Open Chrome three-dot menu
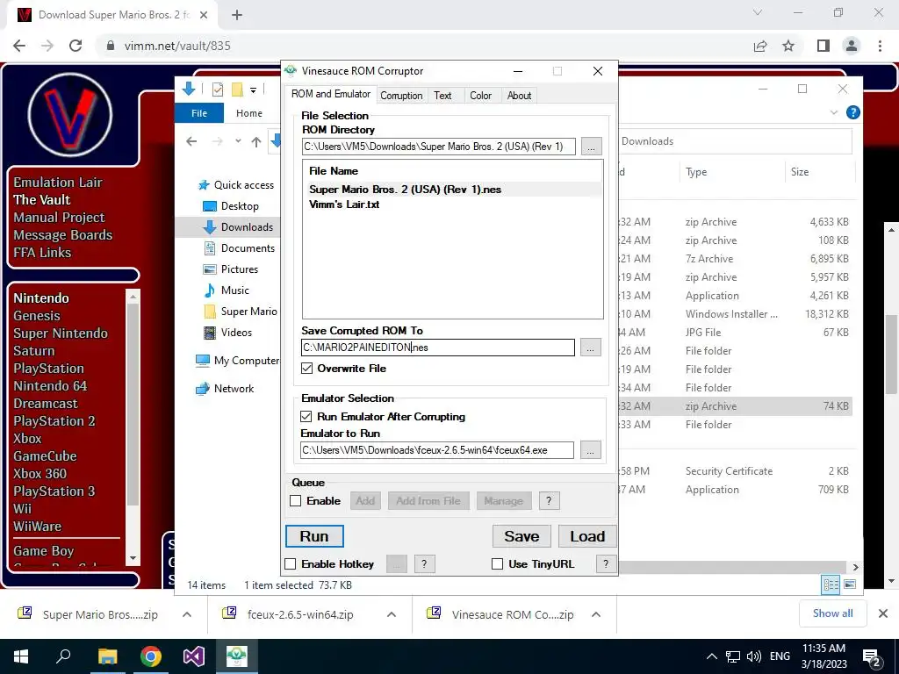The height and width of the screenshot is (674, 899). (880, 46)
